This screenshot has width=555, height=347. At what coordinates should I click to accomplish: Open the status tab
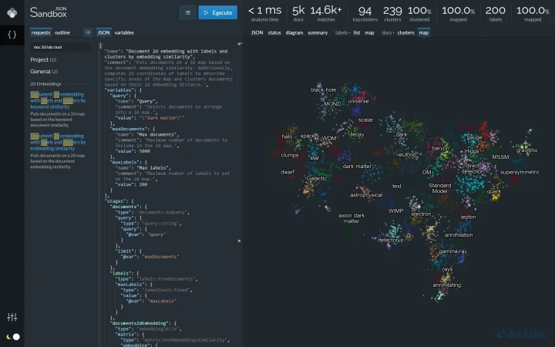274,32
